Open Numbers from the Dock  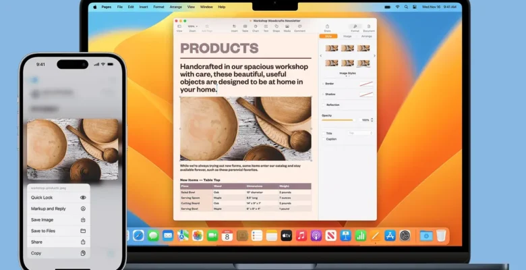(x=360, y=236)
